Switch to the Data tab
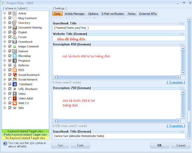Viewport: 192px width, 153px height. coord(57,13)
